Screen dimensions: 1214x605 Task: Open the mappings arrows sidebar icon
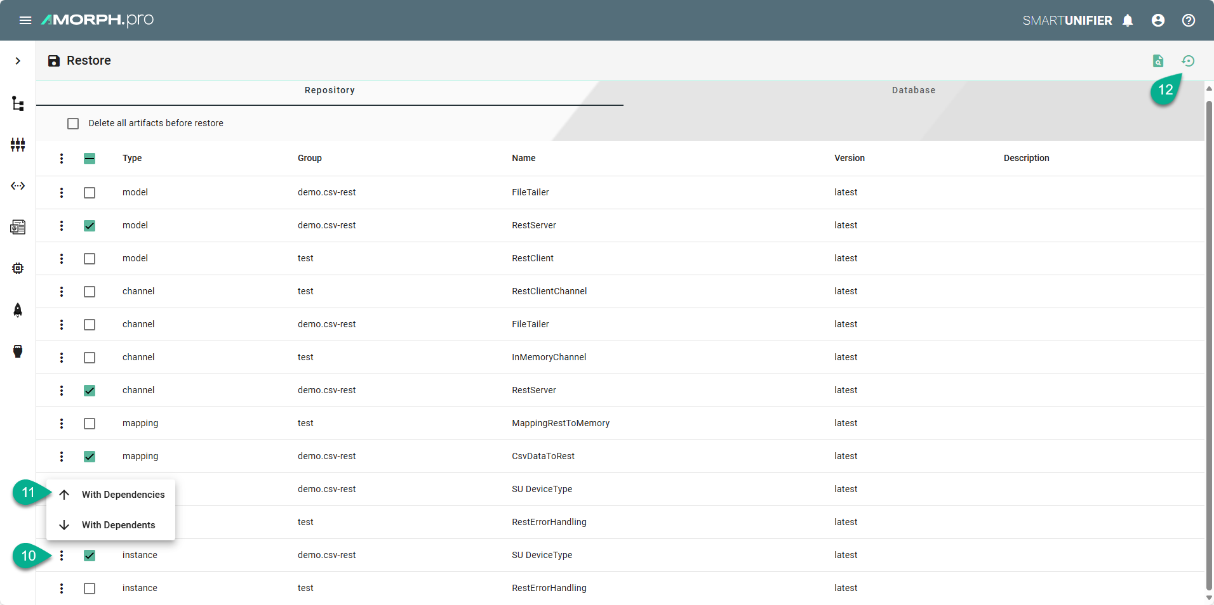point(18,186)
